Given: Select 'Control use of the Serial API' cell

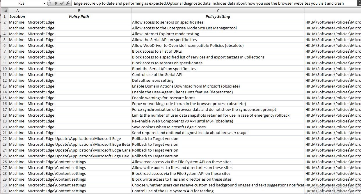Looking at the screenshot, I should pyautogui.click(x=218, y=74).
